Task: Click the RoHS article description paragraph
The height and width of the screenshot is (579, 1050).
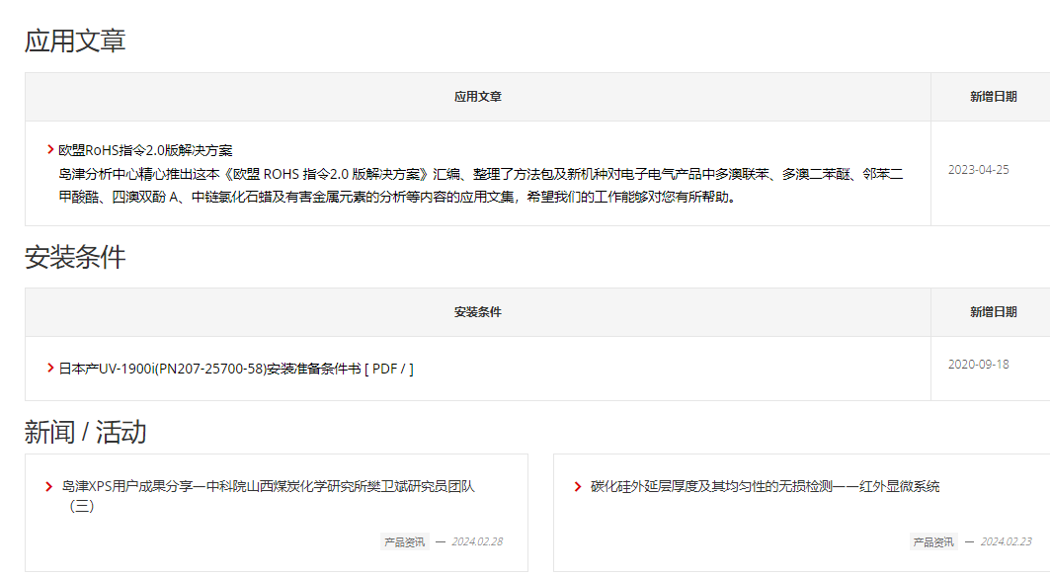Action: pos(480,185)
